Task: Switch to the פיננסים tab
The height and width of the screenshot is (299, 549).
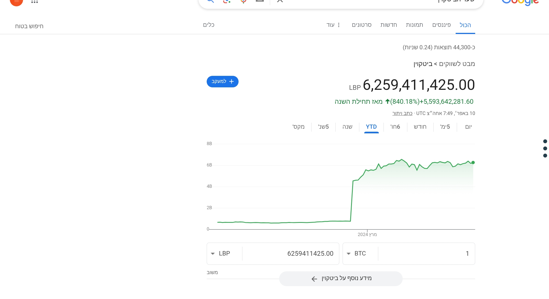Action: click(x=441, y=25)
